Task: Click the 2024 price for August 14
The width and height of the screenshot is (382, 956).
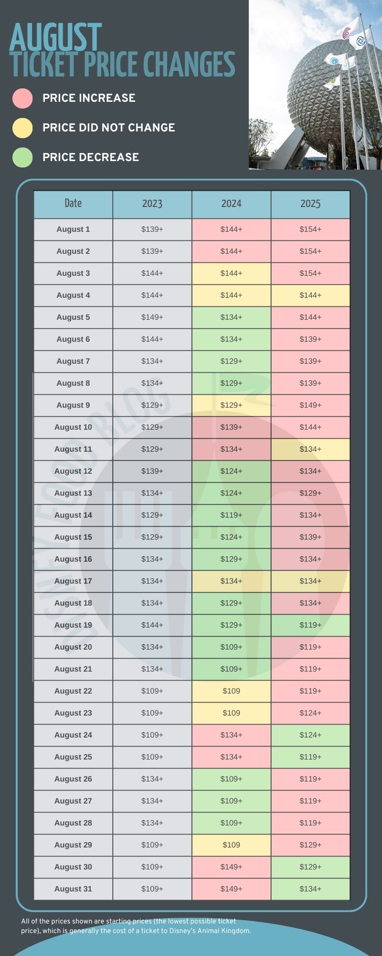Action: 232,515
